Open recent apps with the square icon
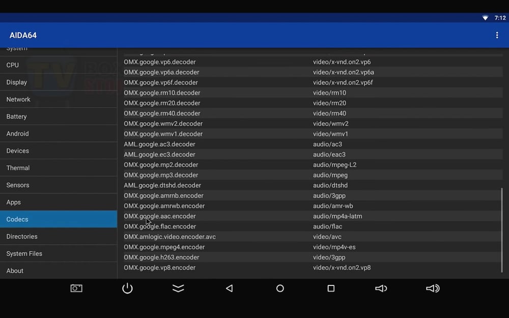 (x=331, y=288)
